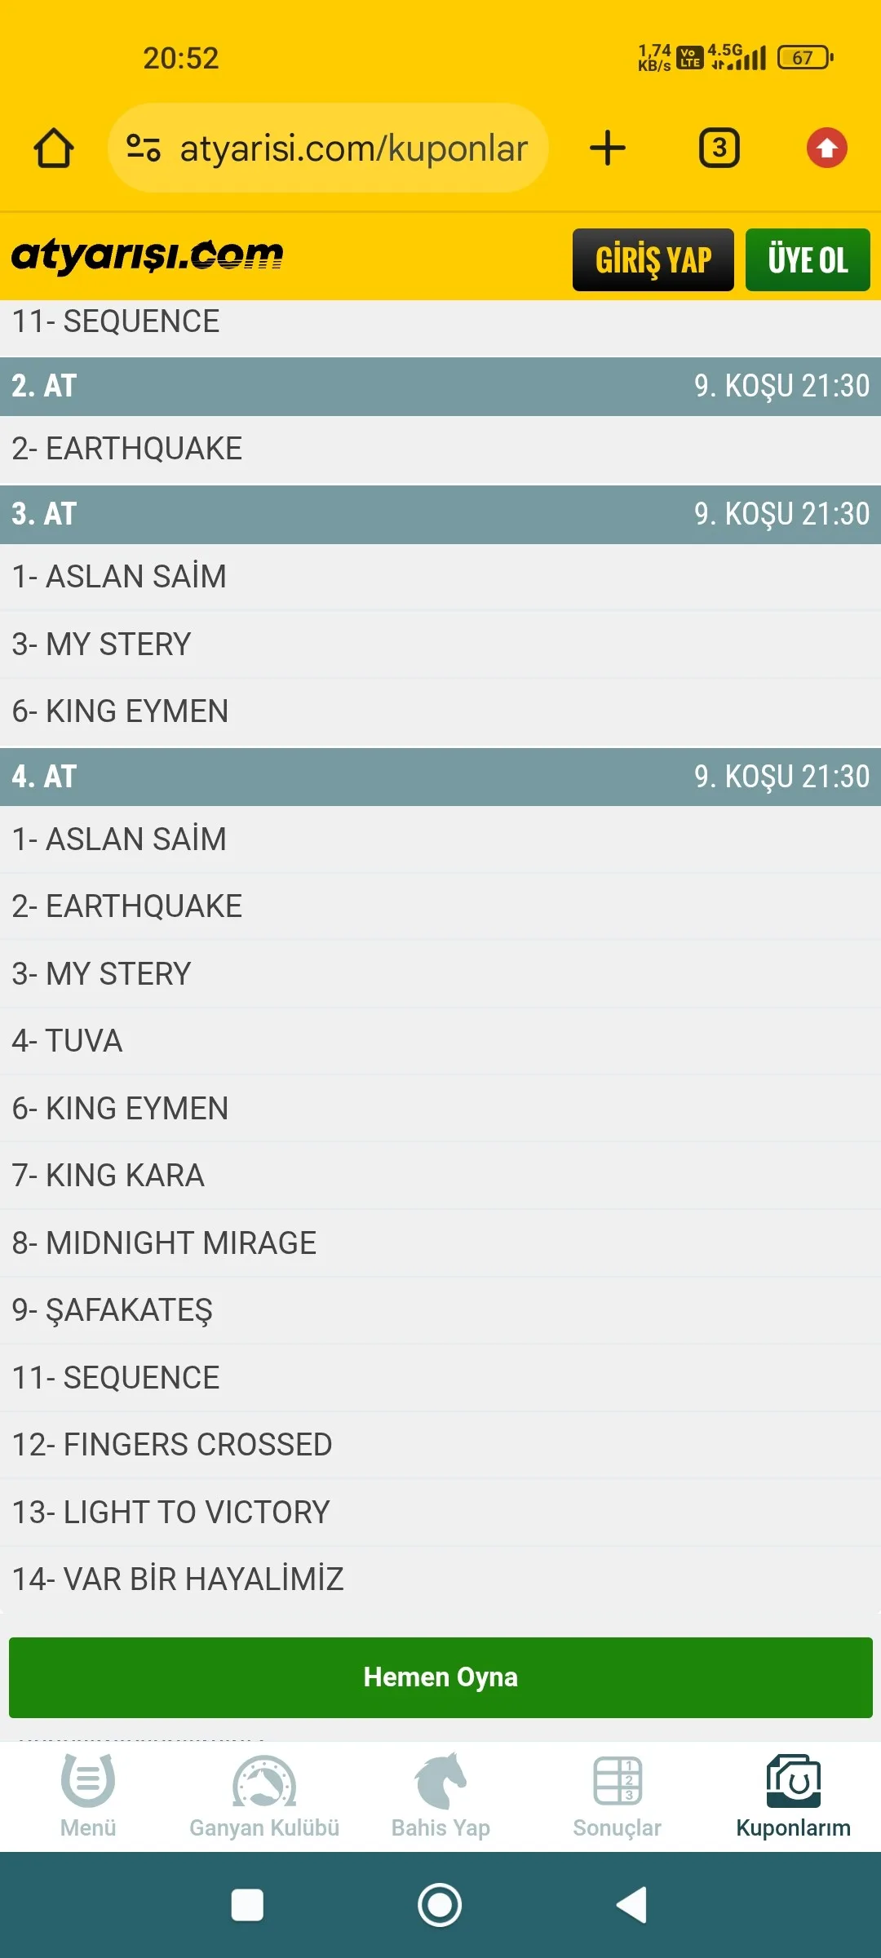Open site settings icon in address bar
Screen dimensions: 881x1958
pyautogui.click(x=144, y=148)
